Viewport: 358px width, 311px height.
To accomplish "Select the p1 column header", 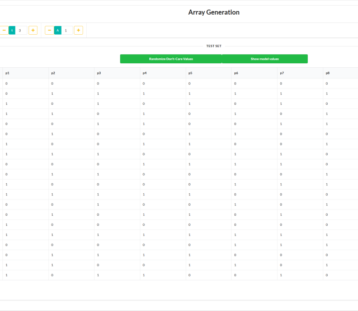I will tap(26, 73).
